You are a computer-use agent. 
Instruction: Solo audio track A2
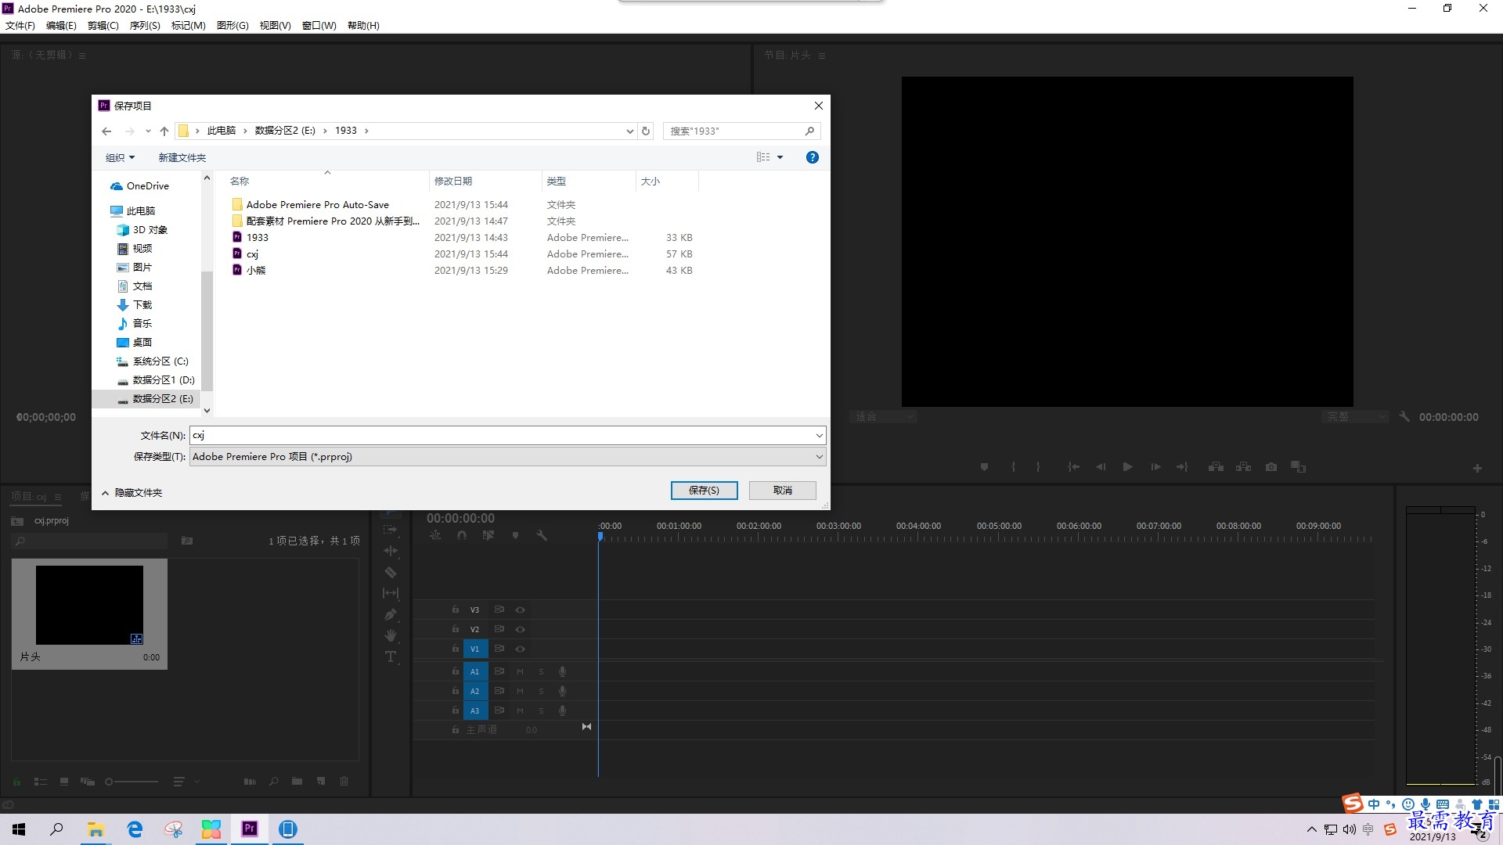click(x=541, y=691)
